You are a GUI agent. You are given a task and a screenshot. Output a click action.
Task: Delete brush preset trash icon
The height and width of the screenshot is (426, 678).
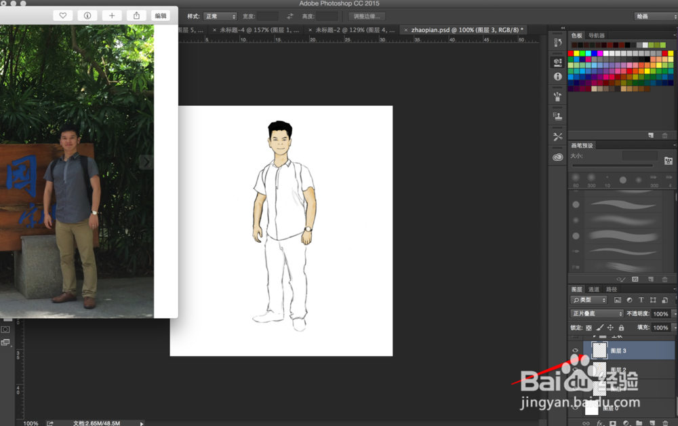click(x=664, y=279)
